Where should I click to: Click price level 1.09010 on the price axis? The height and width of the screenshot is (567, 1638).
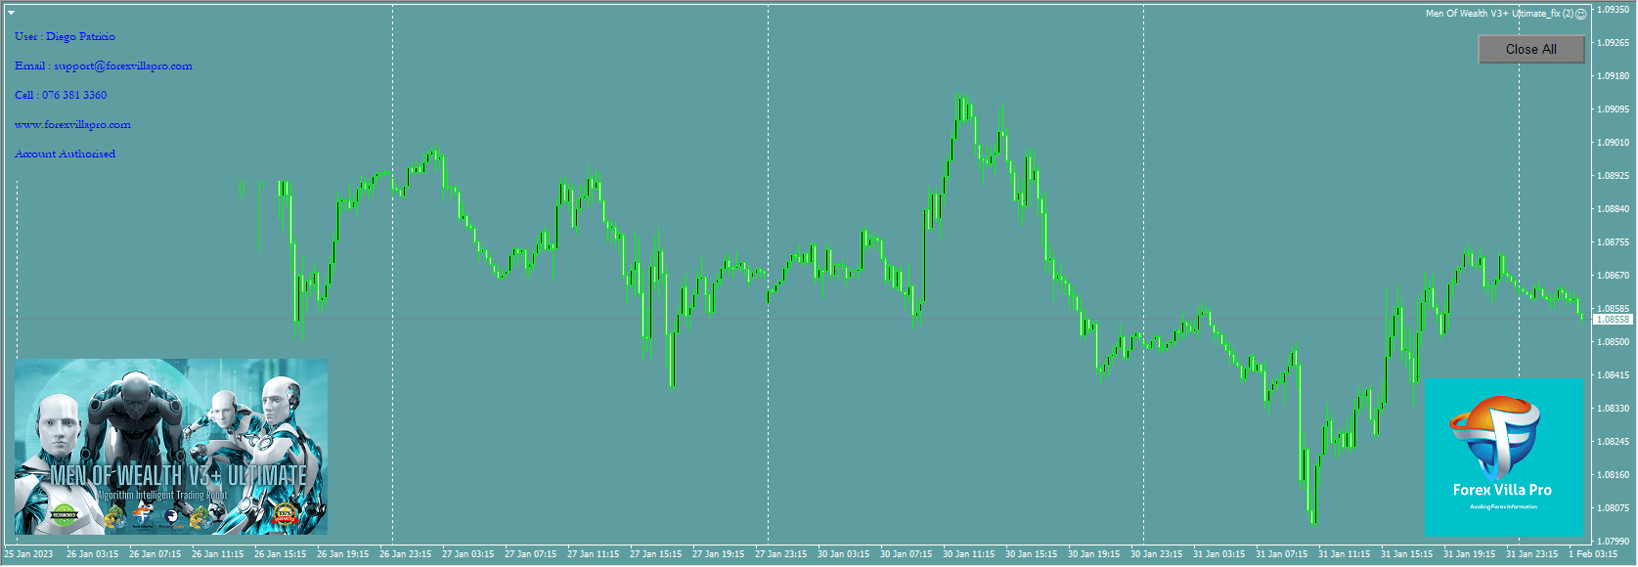click(1613, 143)
